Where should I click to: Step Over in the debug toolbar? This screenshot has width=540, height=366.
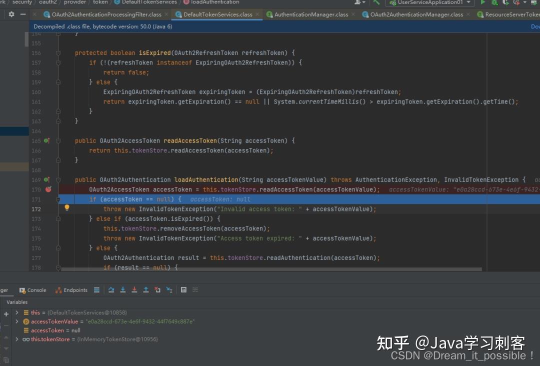111,289
